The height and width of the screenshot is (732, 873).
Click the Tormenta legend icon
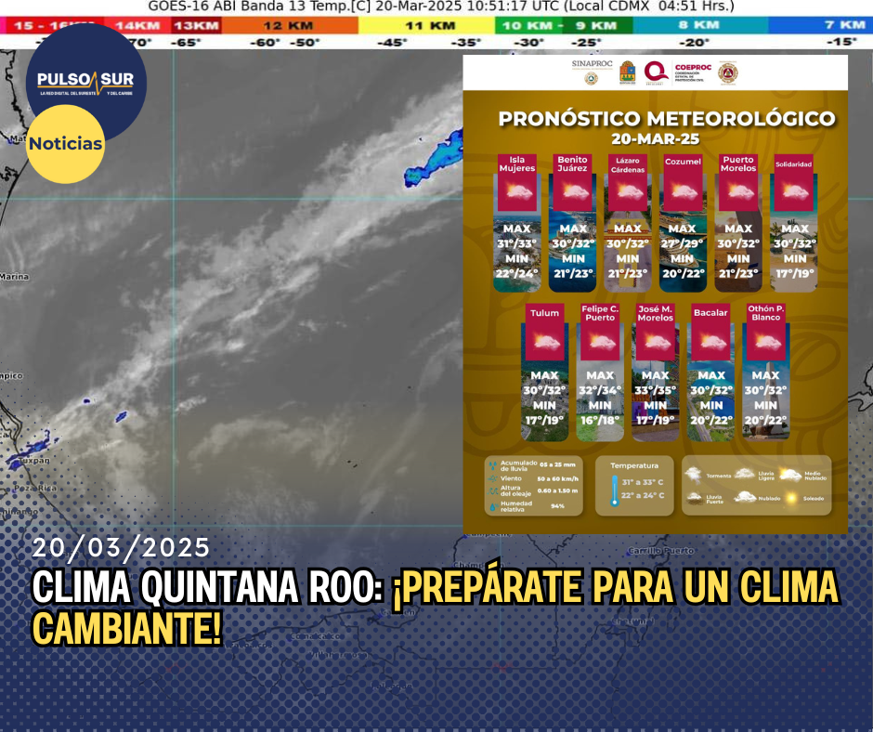(x=693, y=474)
